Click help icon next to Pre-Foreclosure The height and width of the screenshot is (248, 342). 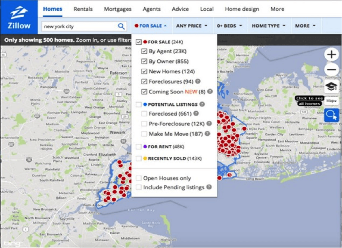pos(209,123)
